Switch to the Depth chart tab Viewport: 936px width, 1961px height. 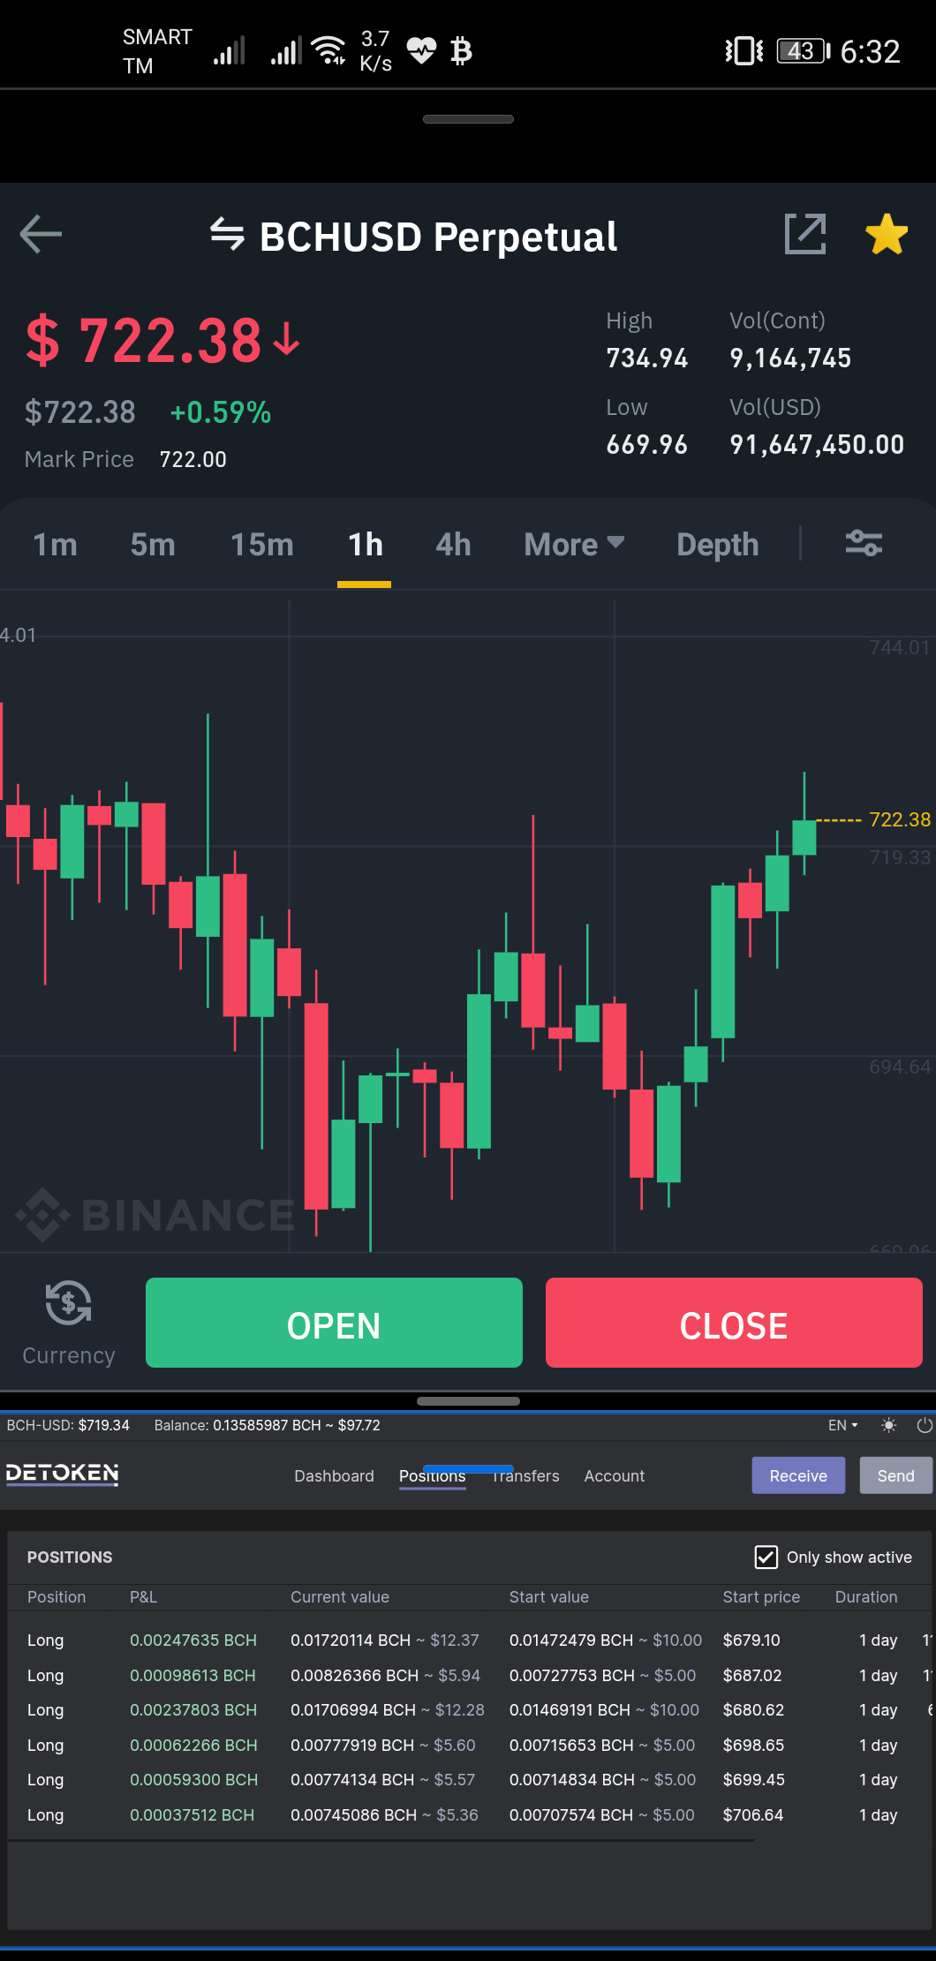coord(717,545)
